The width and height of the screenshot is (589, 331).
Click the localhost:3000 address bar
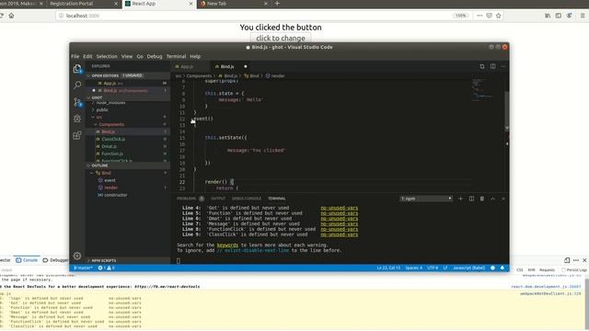pyautogui.click(x=256, y=16)
